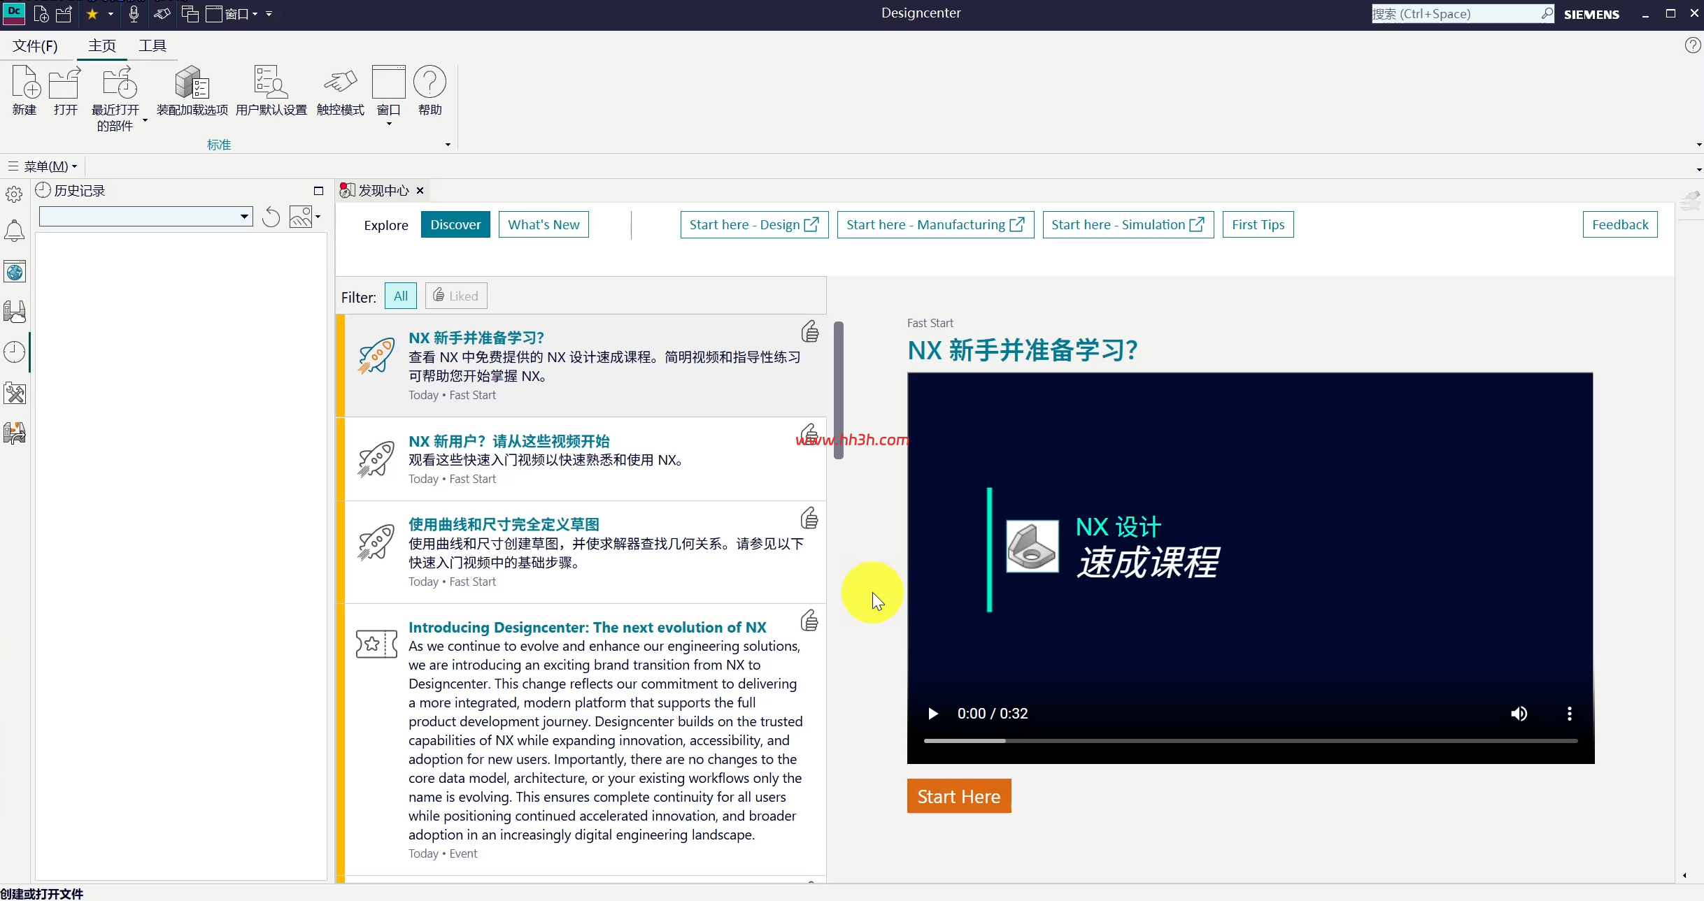This screenshot has height=901, width=1704.
Task: Click the rocket icon of 使用曲线和尺寸完全定义草图
Action: tap(376, 542)
